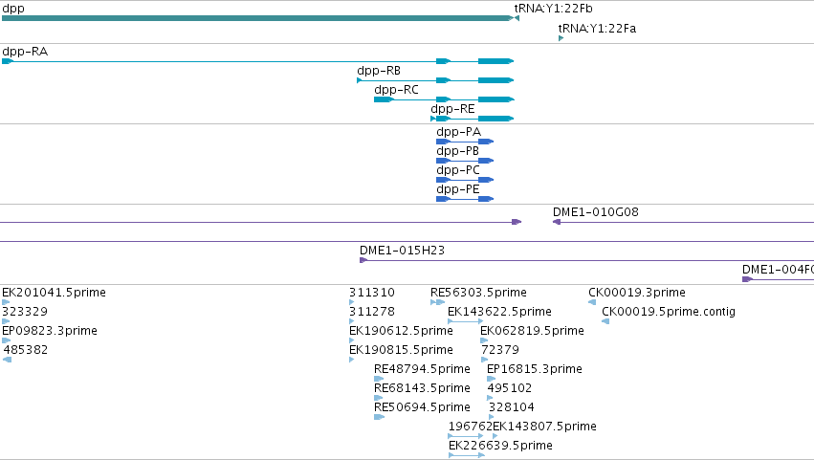814x460 pixels.
Task: Click RE68143.5prime EST label
Action: [x=422, y=388]
